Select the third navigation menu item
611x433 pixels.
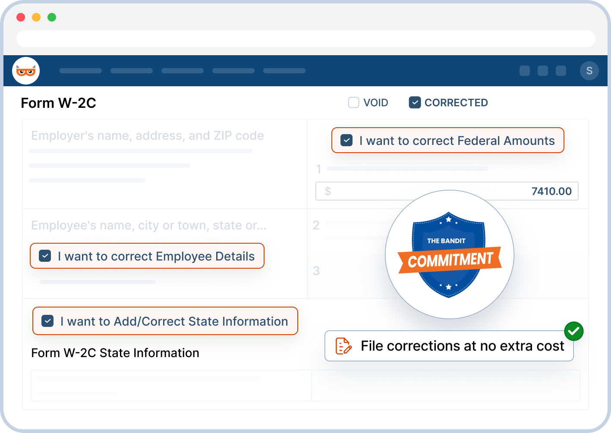click(x=183, y=71)
